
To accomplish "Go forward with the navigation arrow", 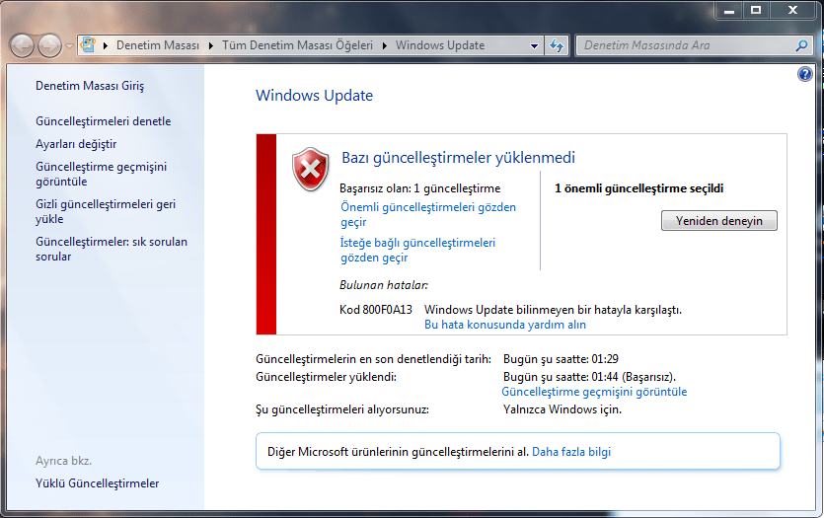I will pos(50,45).
